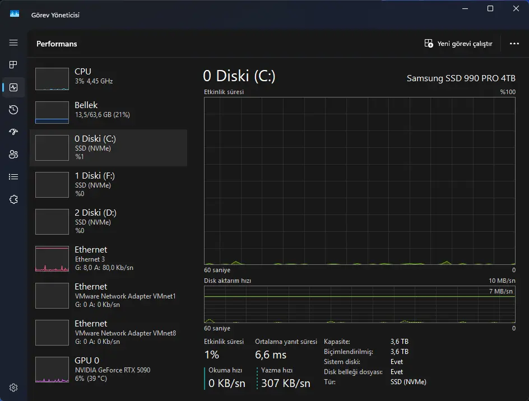Click the 'Disk belleği dosyası:' label
Viewport: 529px width, 401px height.
[353, 372]
